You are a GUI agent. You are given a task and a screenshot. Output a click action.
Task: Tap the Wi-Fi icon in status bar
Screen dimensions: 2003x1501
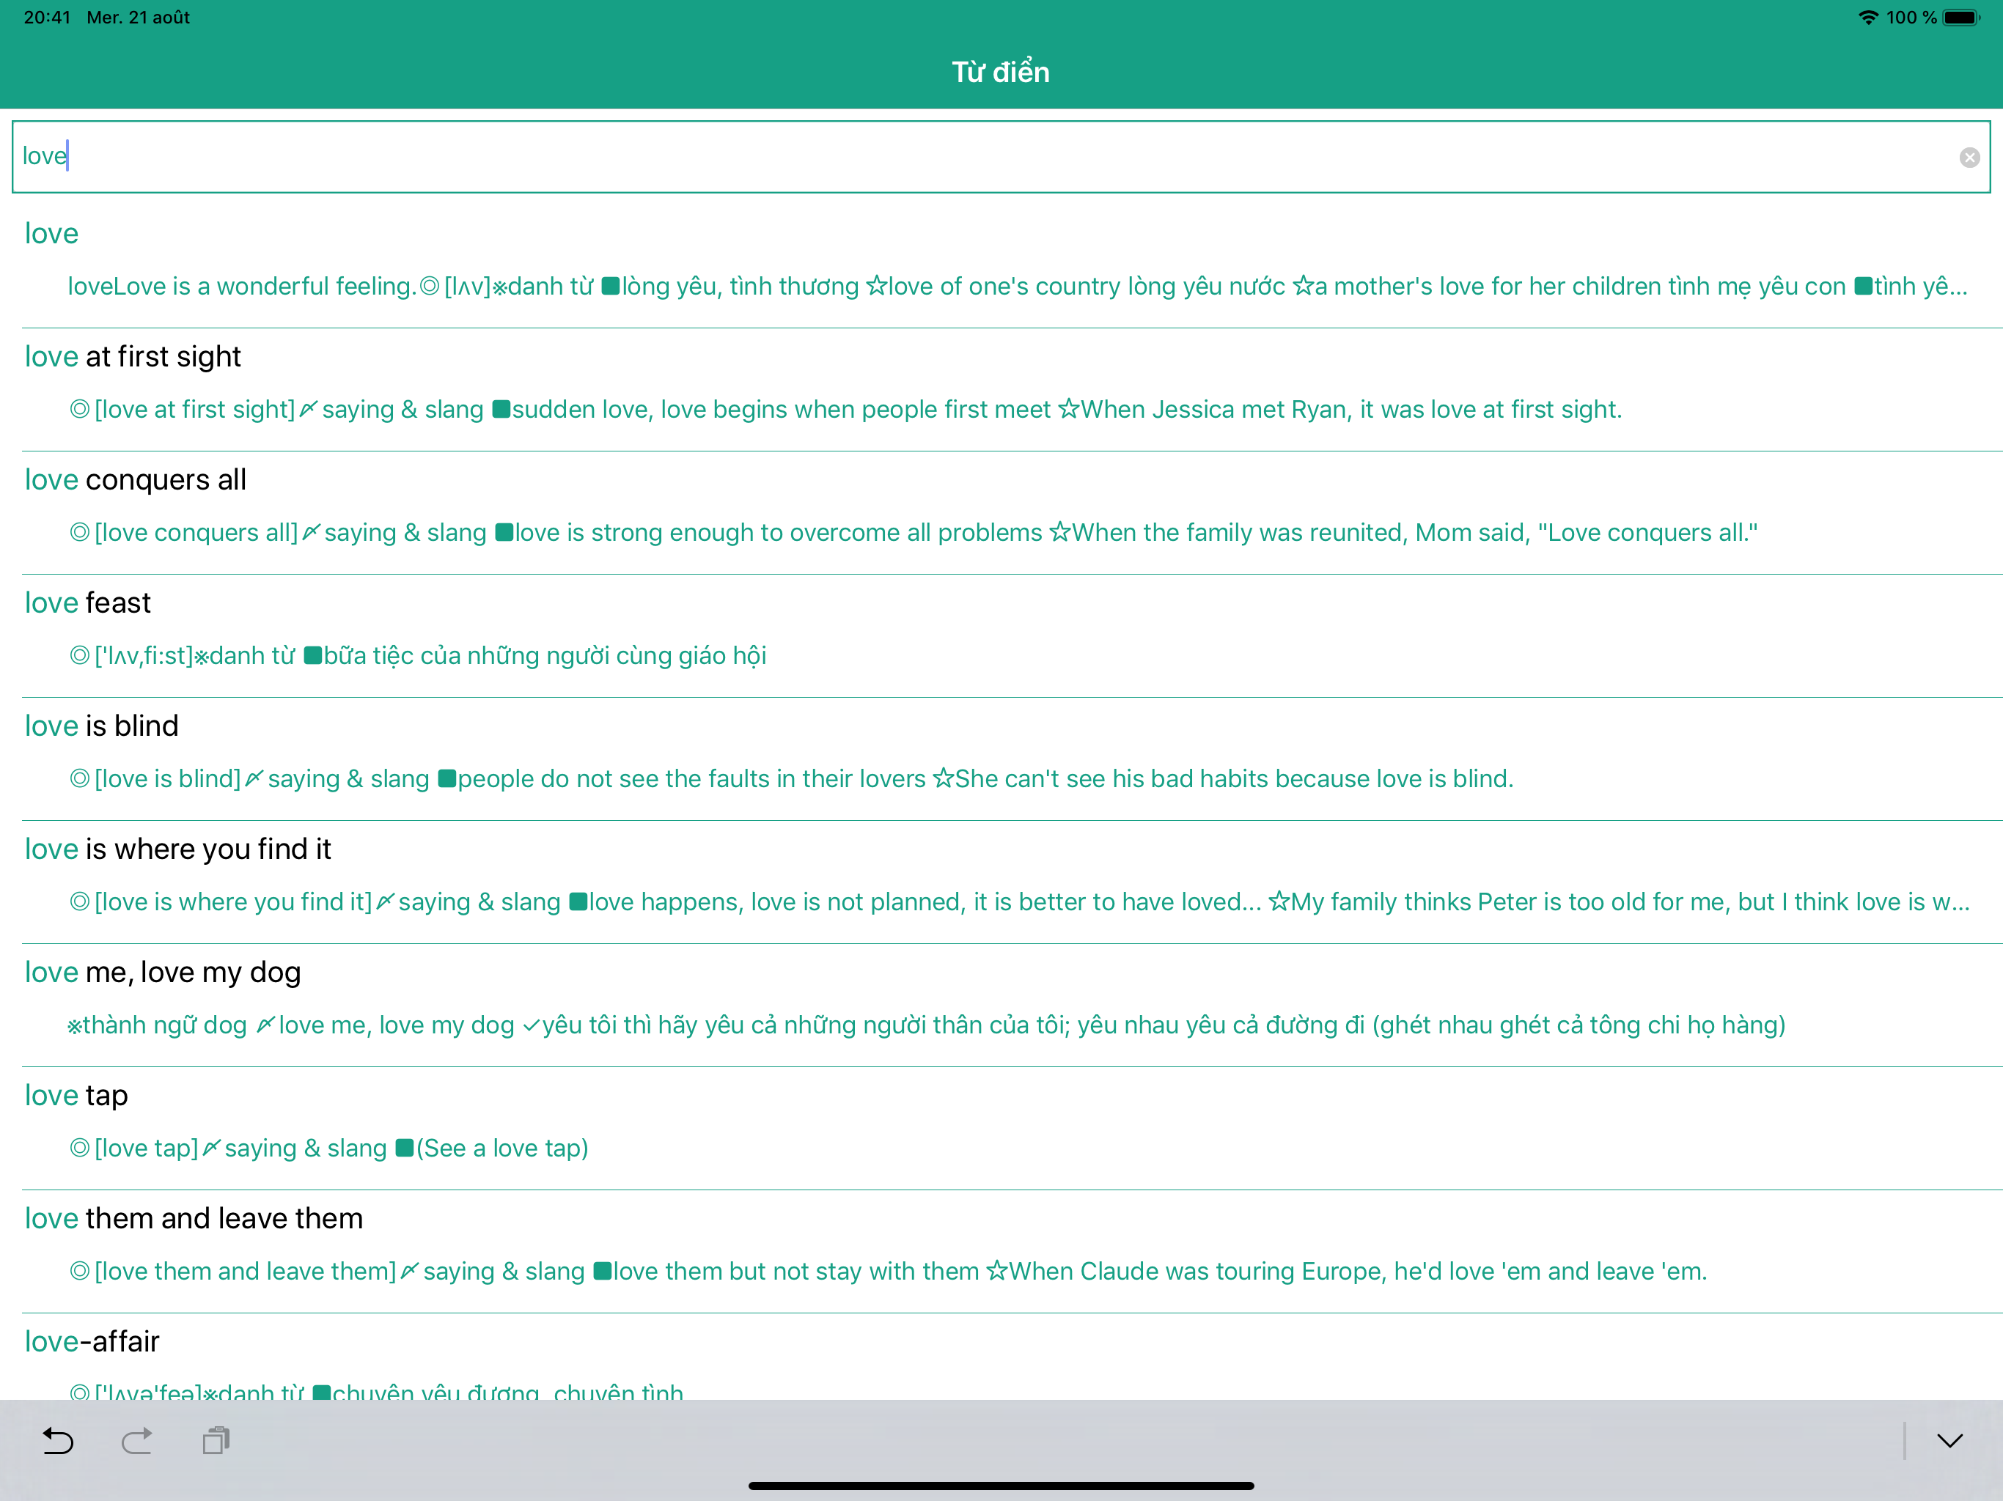point(1867,17)
